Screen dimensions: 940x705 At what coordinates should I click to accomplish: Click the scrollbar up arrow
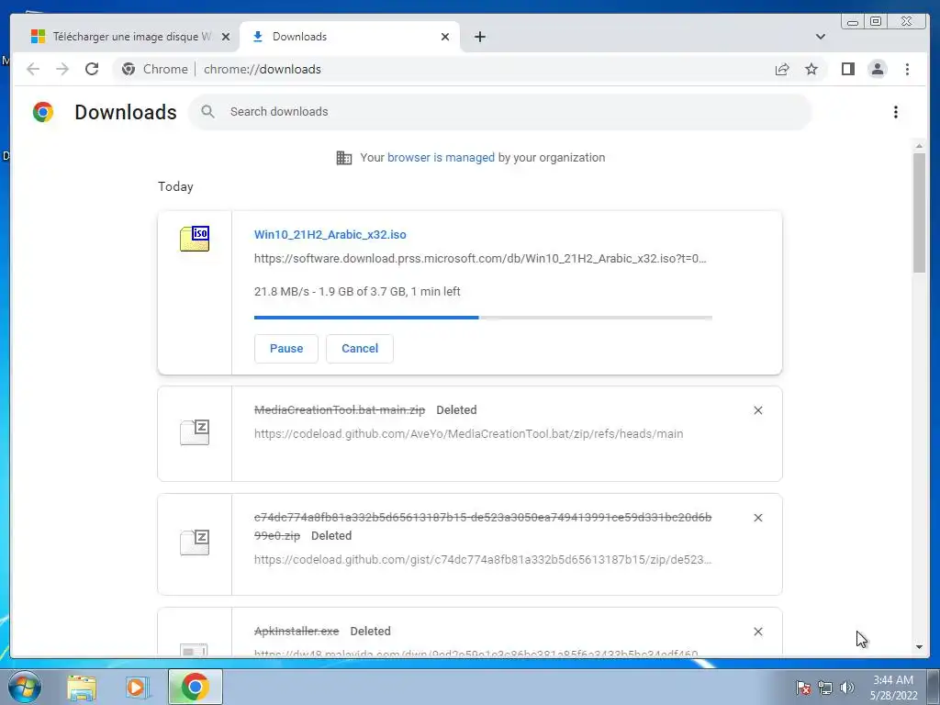919,146
